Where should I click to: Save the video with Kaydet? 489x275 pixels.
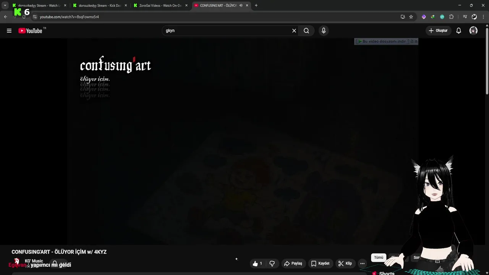pyautogui.click(x=320, y=264)
